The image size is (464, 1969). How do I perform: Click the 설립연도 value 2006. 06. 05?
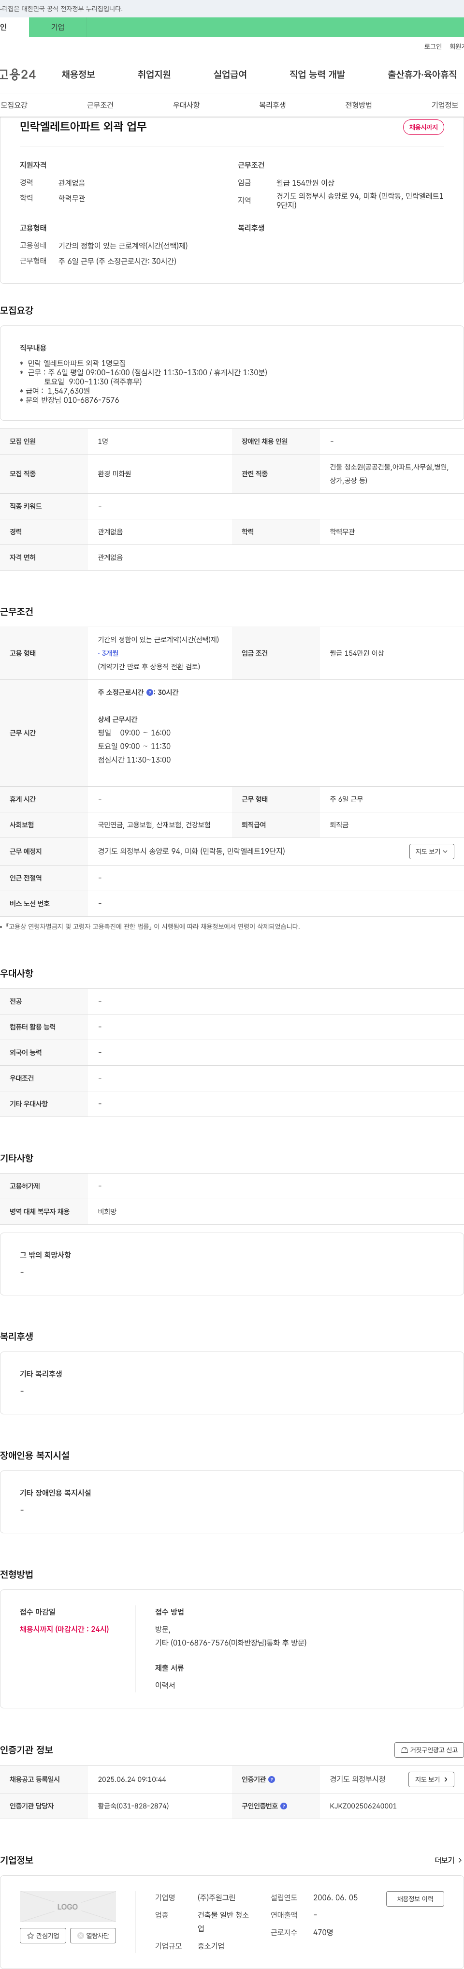point(335,1898)
